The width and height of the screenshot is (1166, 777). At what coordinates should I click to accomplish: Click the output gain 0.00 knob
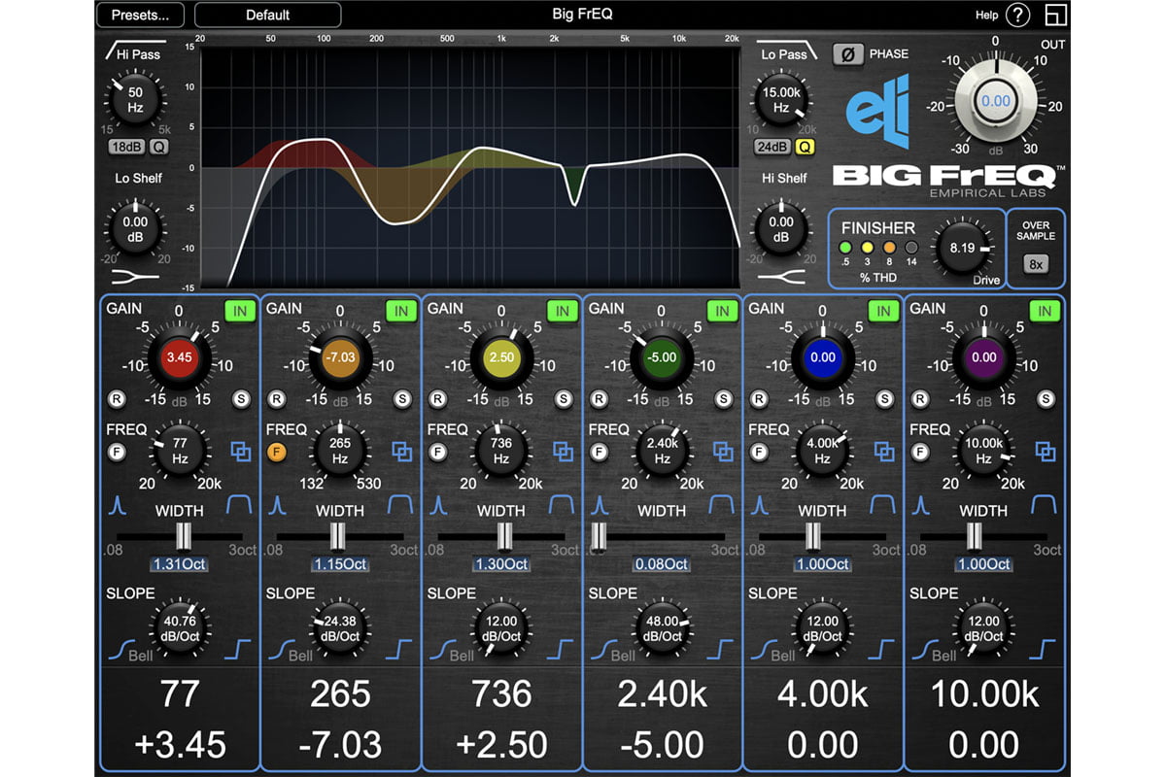[x=995, y=100]
